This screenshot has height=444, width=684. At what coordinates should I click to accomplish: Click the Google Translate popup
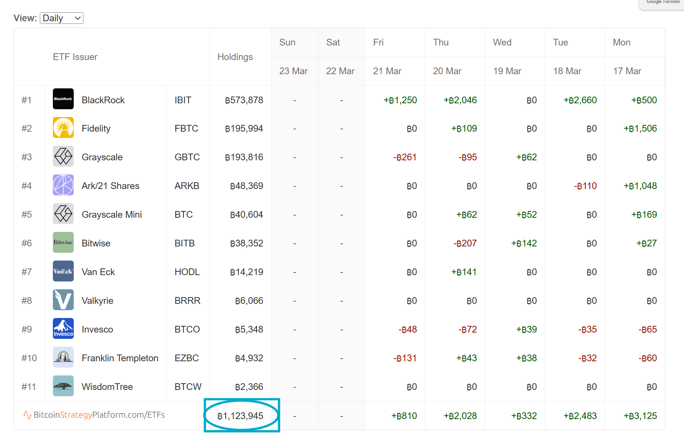(x=663, y=3)
